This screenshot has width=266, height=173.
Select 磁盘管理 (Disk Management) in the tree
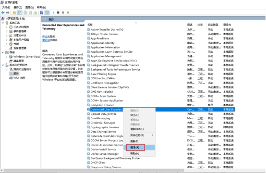click(19, 61)
